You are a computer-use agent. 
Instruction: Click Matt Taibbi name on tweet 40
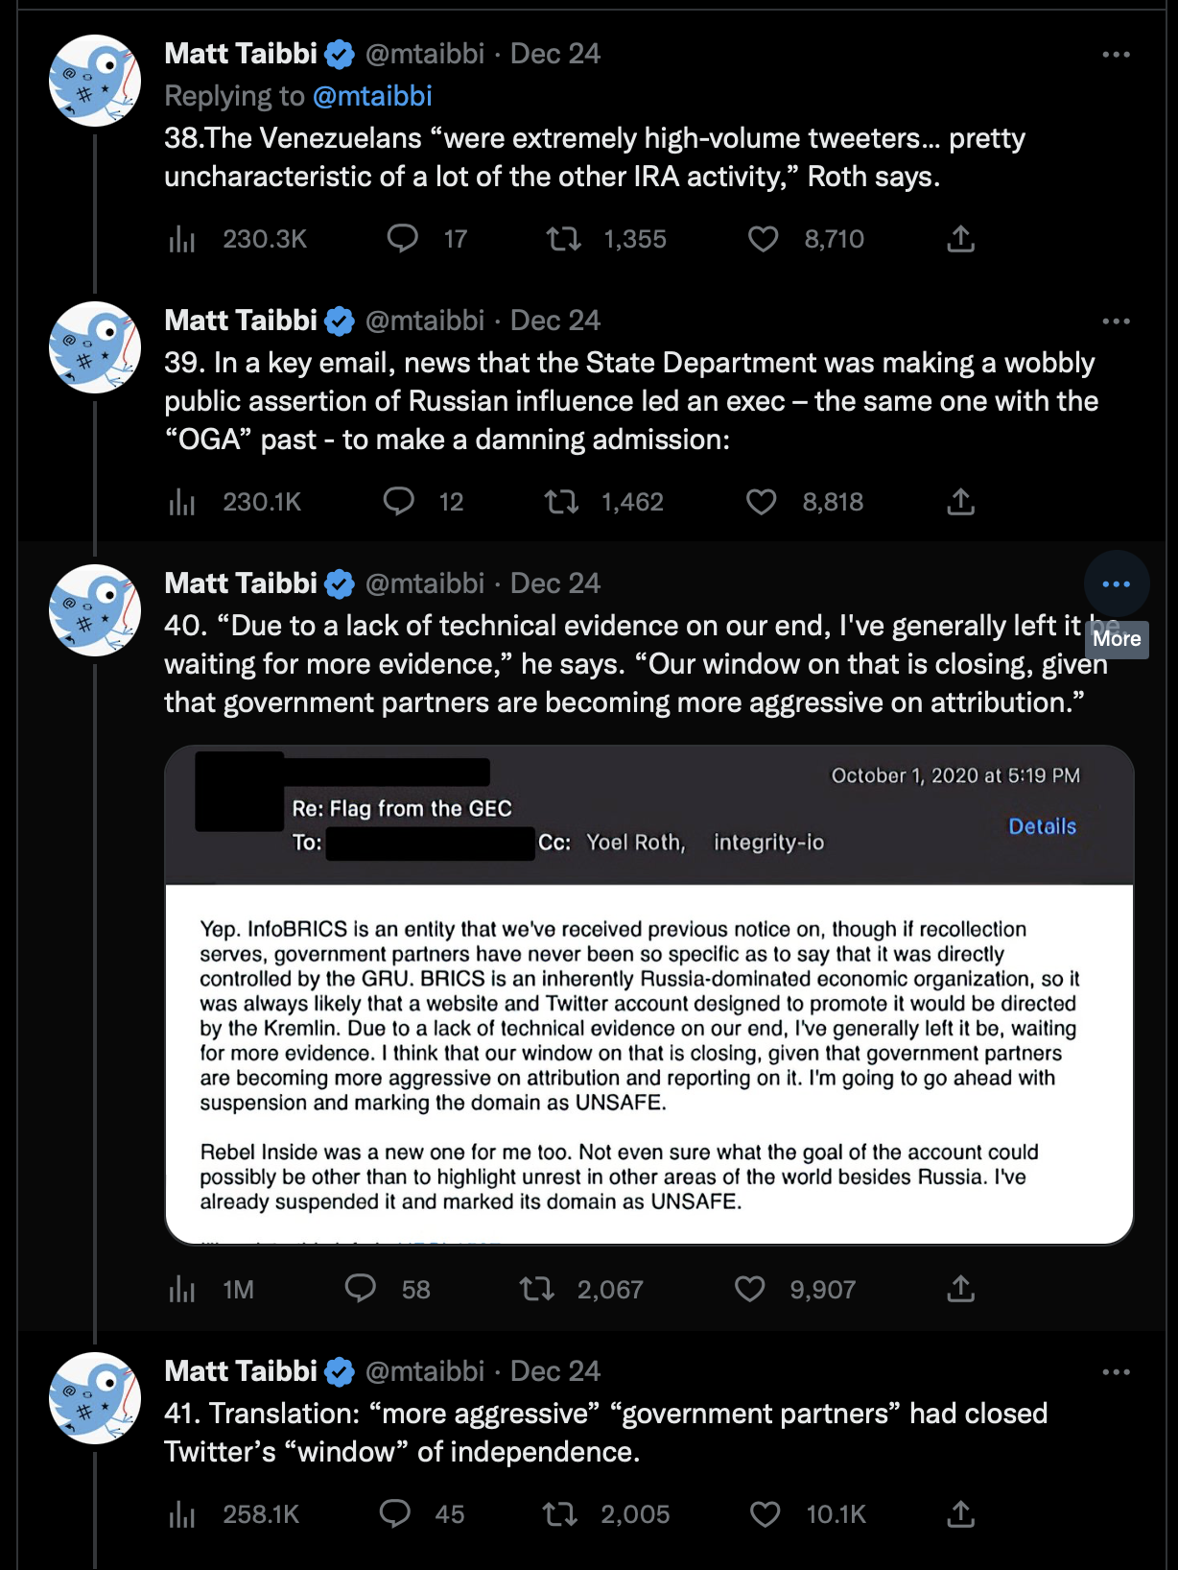[x=241, y=583]
